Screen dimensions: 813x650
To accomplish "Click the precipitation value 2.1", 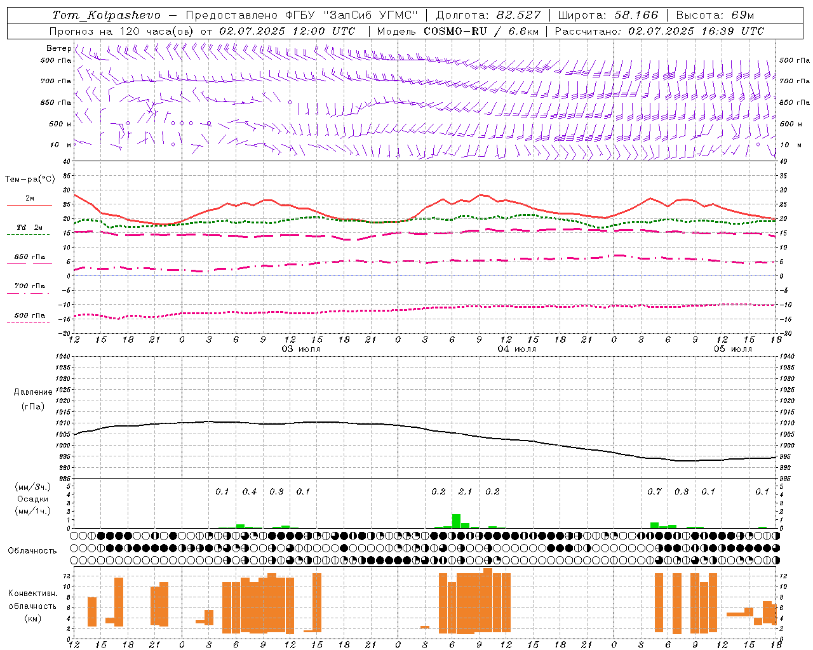I will [x=466, y=491].
